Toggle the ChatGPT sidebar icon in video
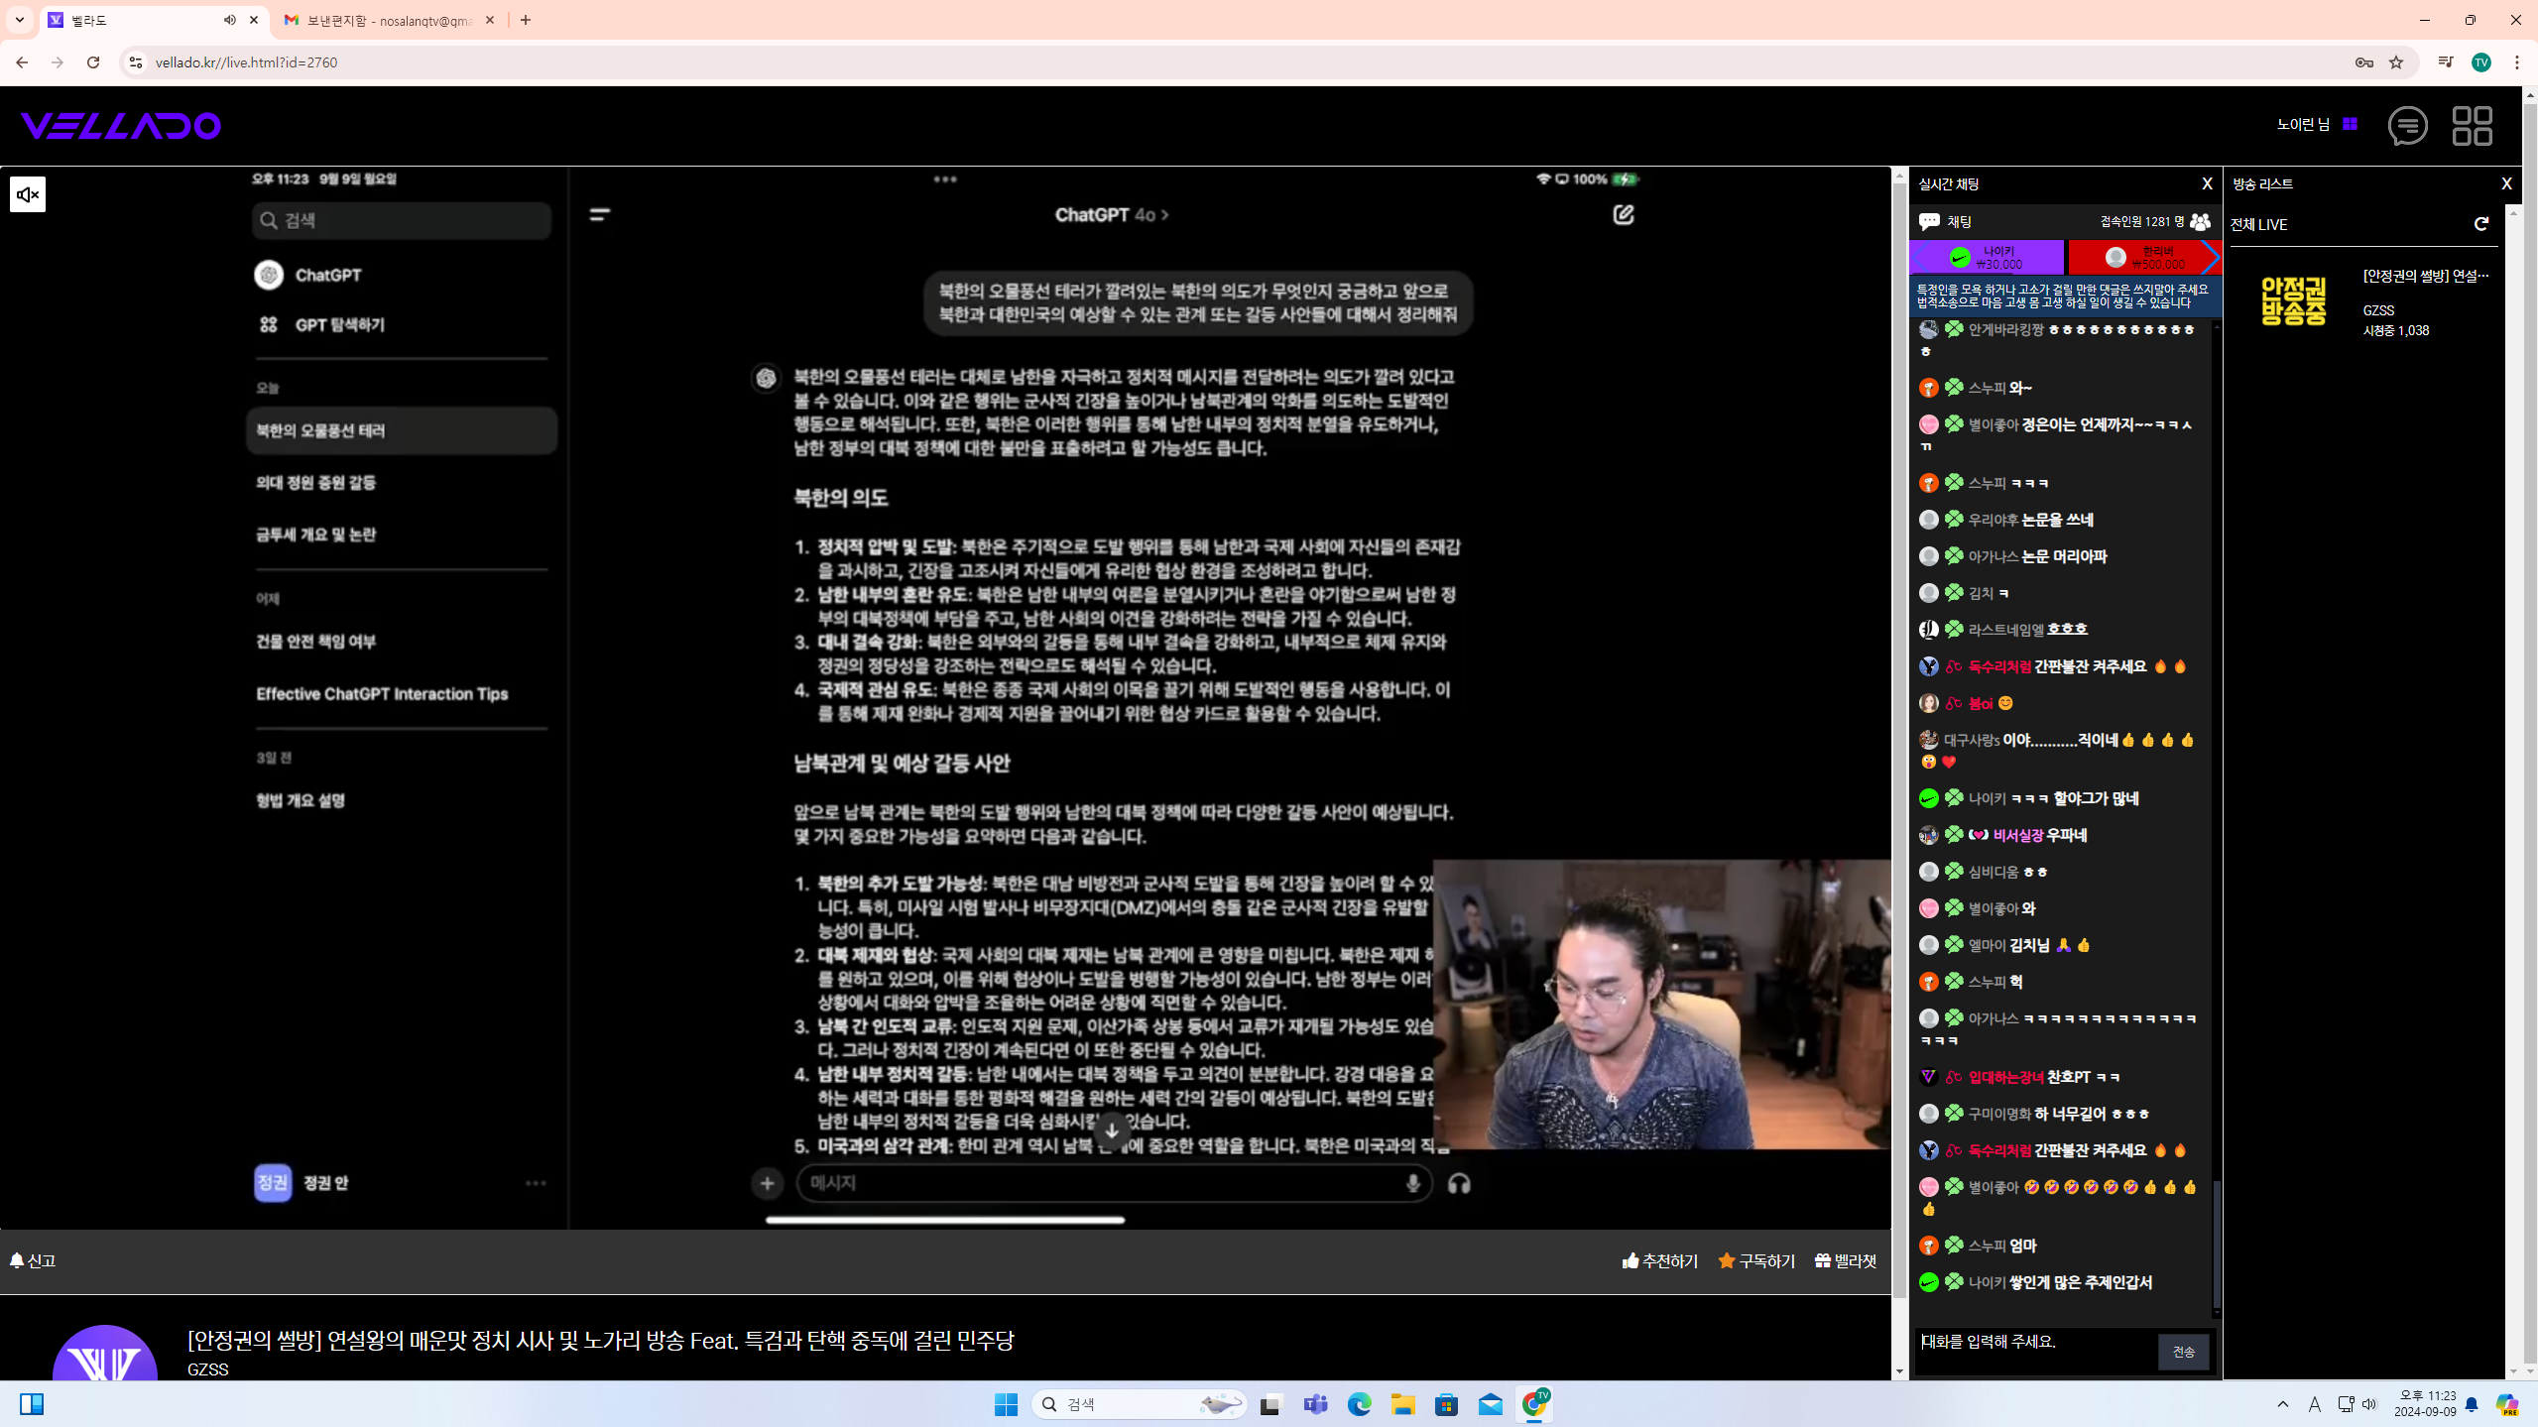Viewport: 2538px width, 1427px height. pos(599,214)
